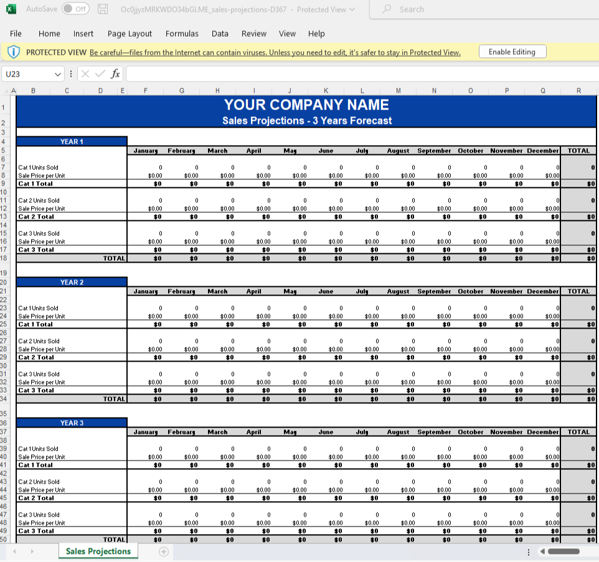Select the Sales Projections sheet tab
Image resolution: width=599 pixels, height=562 pixels.
click(x=98, y=551)
